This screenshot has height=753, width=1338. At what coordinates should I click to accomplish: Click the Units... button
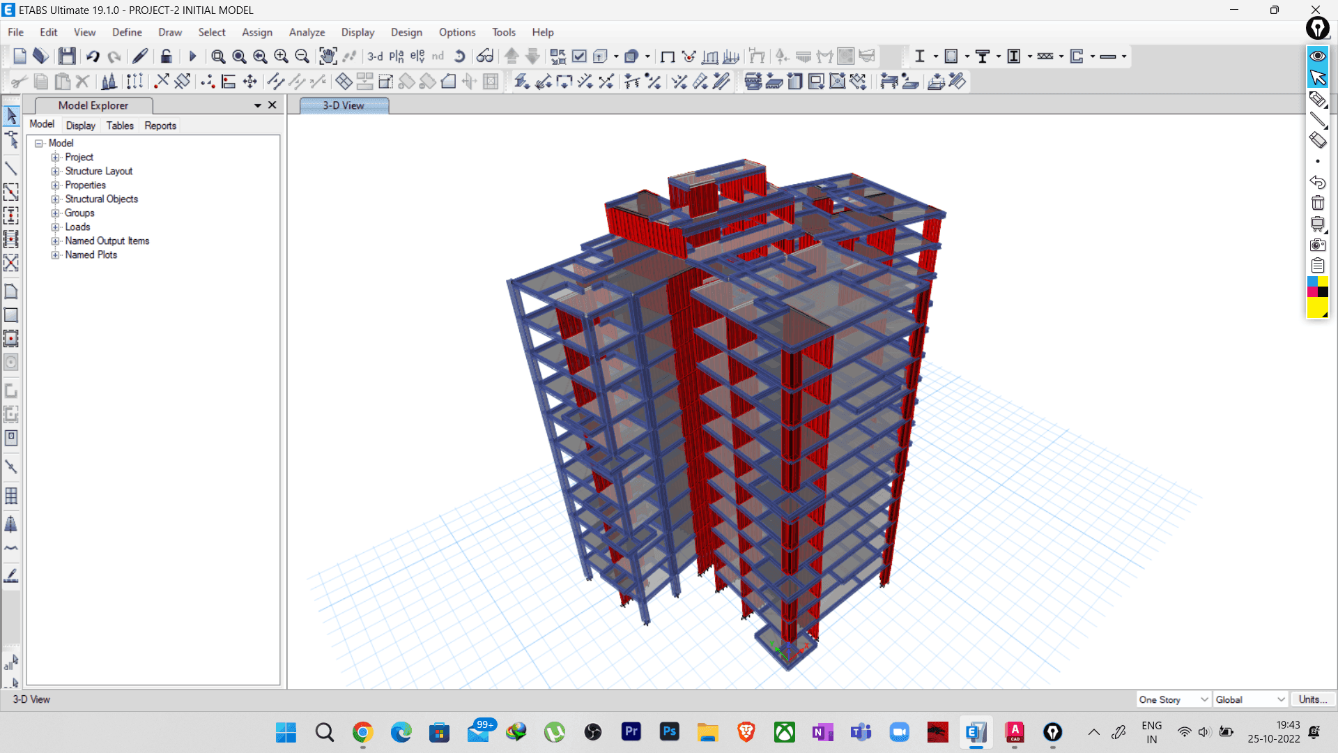[1313, 699]
